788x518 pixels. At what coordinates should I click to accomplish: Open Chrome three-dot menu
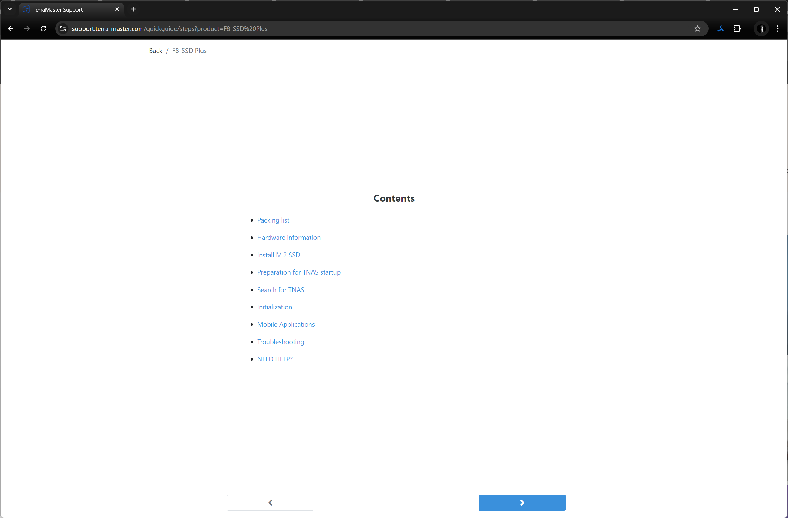[778, 29]
